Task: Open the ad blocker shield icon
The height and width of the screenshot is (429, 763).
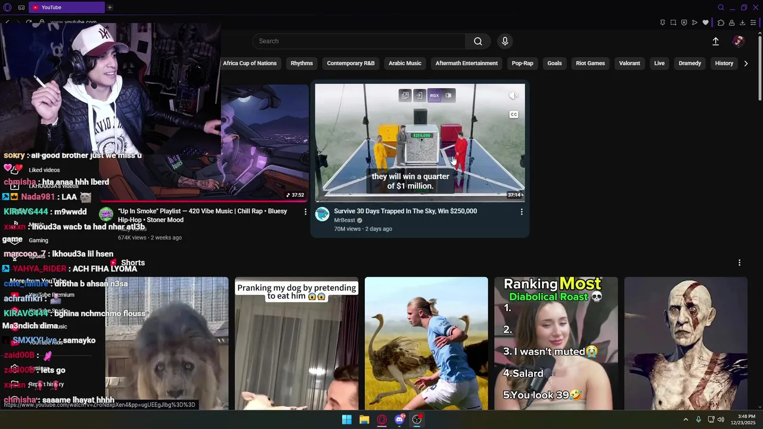Action: coord(684,23)
